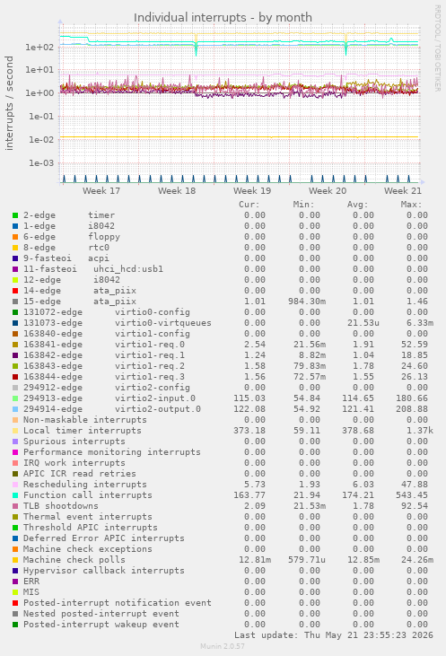The height and width of the screenshot is (656, 446).
Task: Click the Avg column header
Action: pyautogui.click(x=357, y=205)
